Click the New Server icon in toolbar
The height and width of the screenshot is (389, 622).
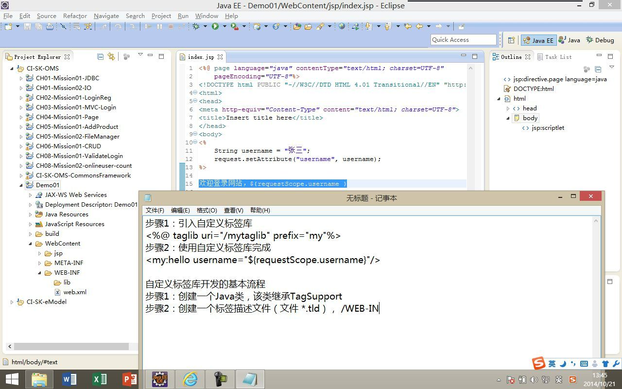[x=257, y=26]
